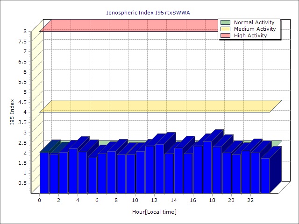
Task: Select the first blue bar at hour 0
Action: [44, 172]
